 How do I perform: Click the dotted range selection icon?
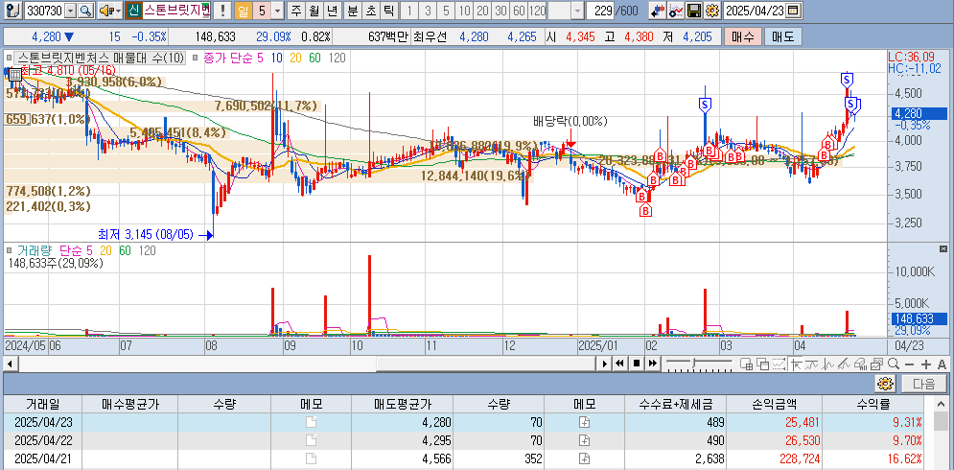779,364
